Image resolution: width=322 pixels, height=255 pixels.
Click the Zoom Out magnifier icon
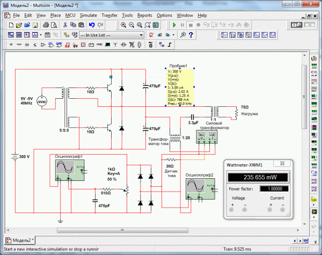click(131, 25)
